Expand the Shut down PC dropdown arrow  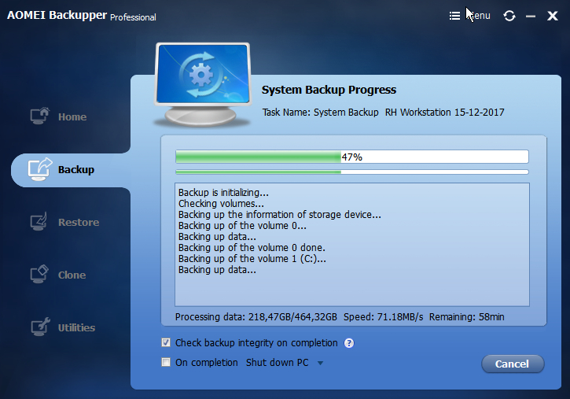pyautogui.click(x=320, y=363)
